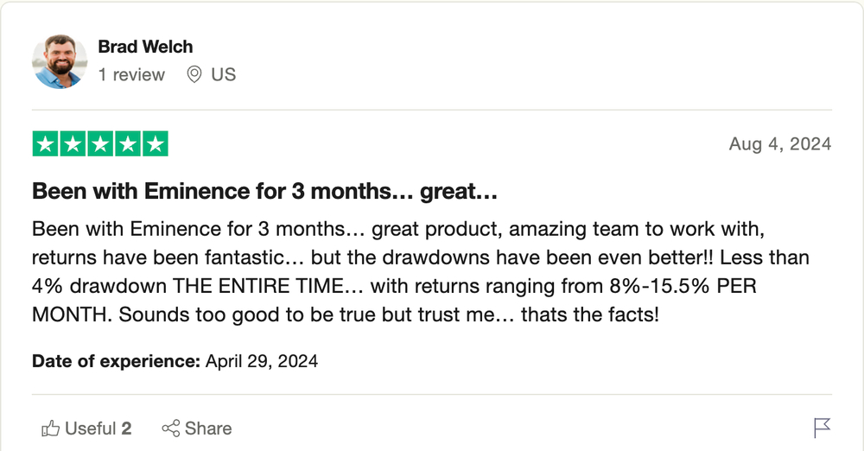864x451 pixels.
Task: Click the review body paragraph text
Action: point(421,272)
